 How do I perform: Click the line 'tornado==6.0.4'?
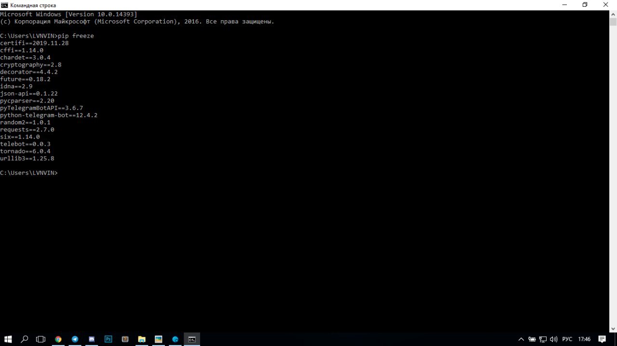25,152
